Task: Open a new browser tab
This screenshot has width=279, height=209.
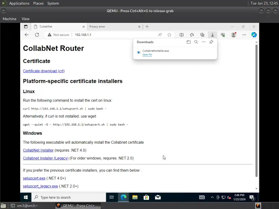Action: [x=147, y=27]
